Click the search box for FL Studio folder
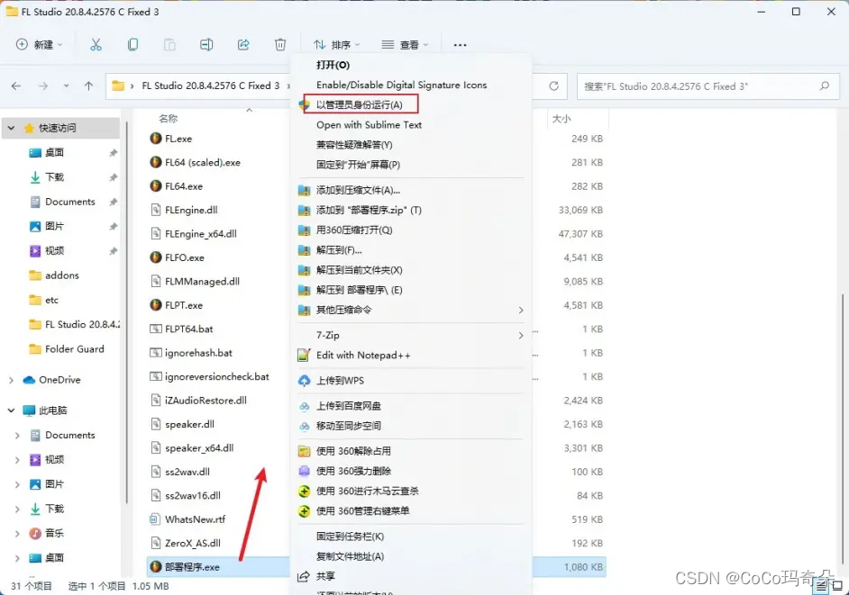Screen dimensions: 849x595 [x=707, y=86]
